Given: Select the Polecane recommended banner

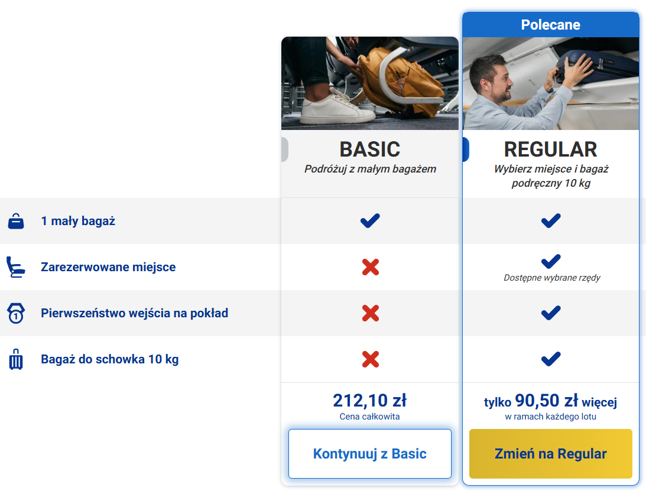Looking at the screenshot, I should pos(551,25).
